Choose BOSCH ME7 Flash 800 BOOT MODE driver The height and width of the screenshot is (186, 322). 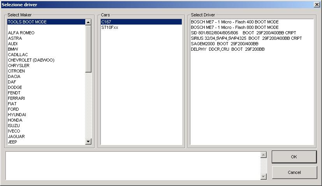click(x=252, y=27)
